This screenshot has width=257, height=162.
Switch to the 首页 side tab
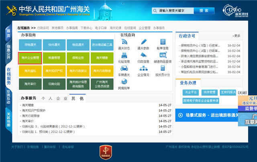coord(8,33)
